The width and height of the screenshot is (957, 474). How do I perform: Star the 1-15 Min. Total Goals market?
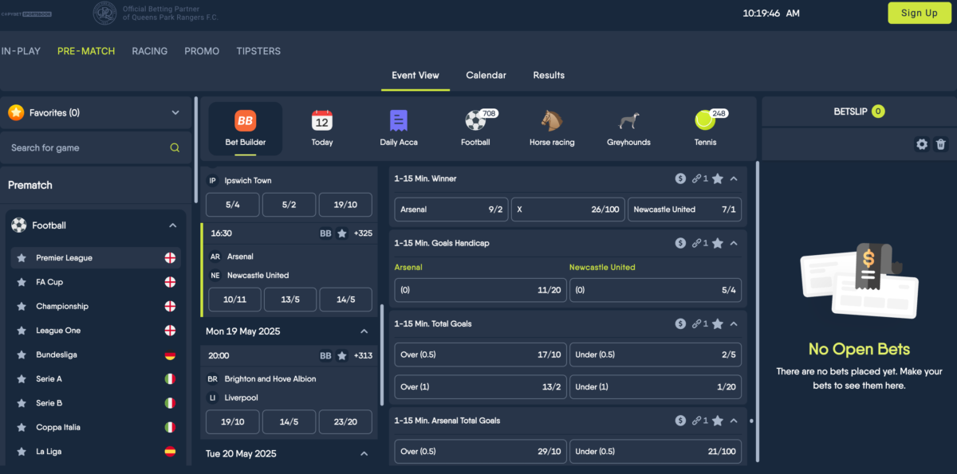point(718,323)
